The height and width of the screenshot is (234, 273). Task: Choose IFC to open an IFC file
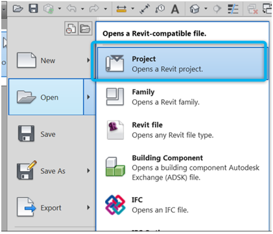pos(182,205)
